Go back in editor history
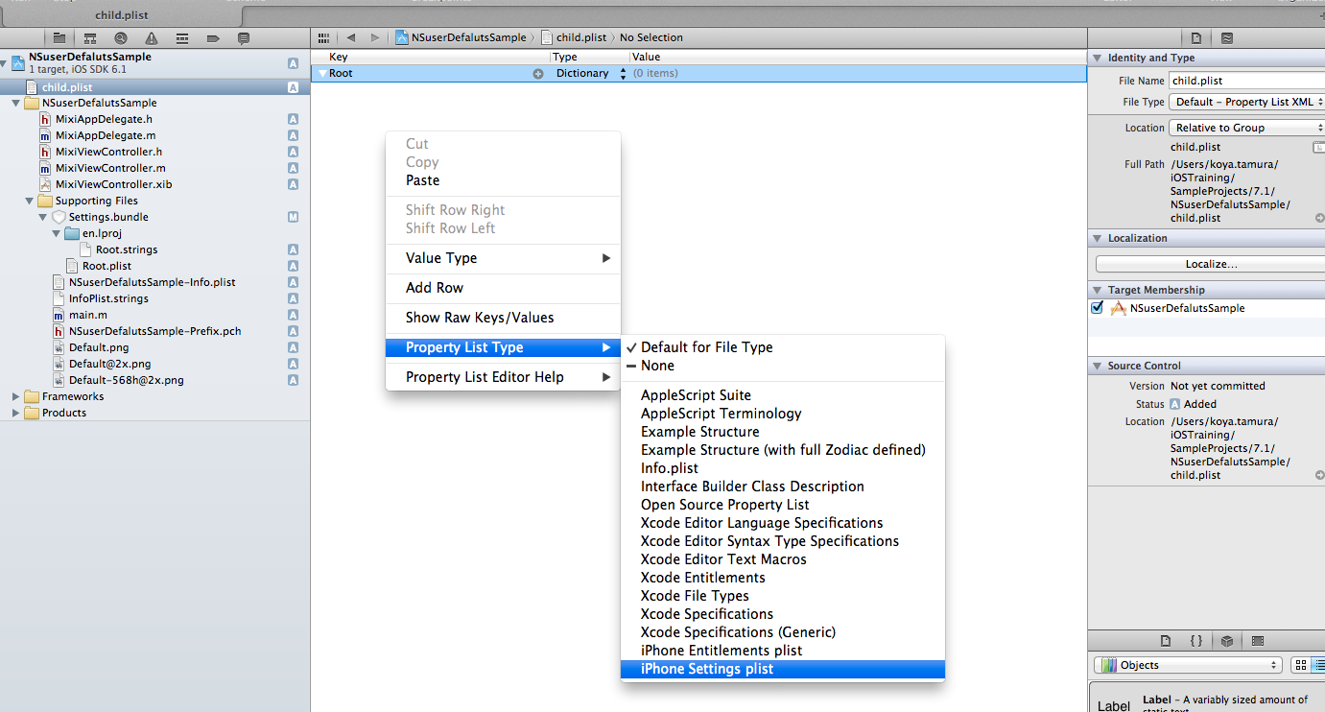1325x712 pixels. tap(351, 37)
